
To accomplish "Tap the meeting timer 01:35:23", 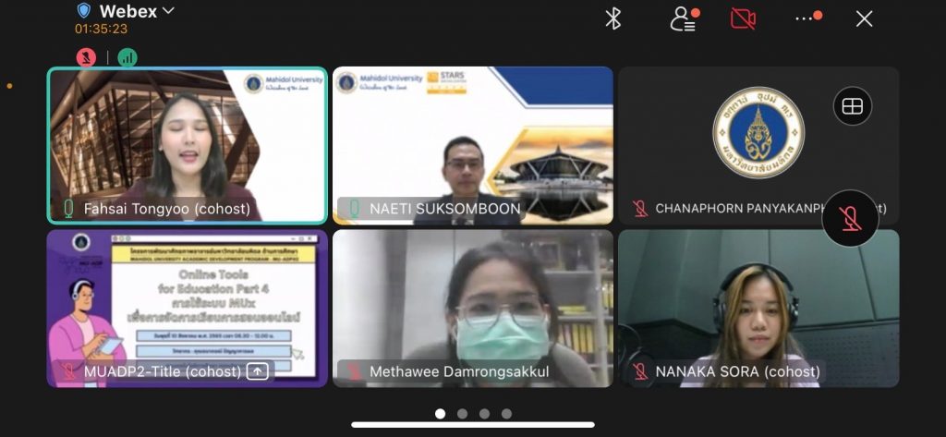I will click(101, 29).
